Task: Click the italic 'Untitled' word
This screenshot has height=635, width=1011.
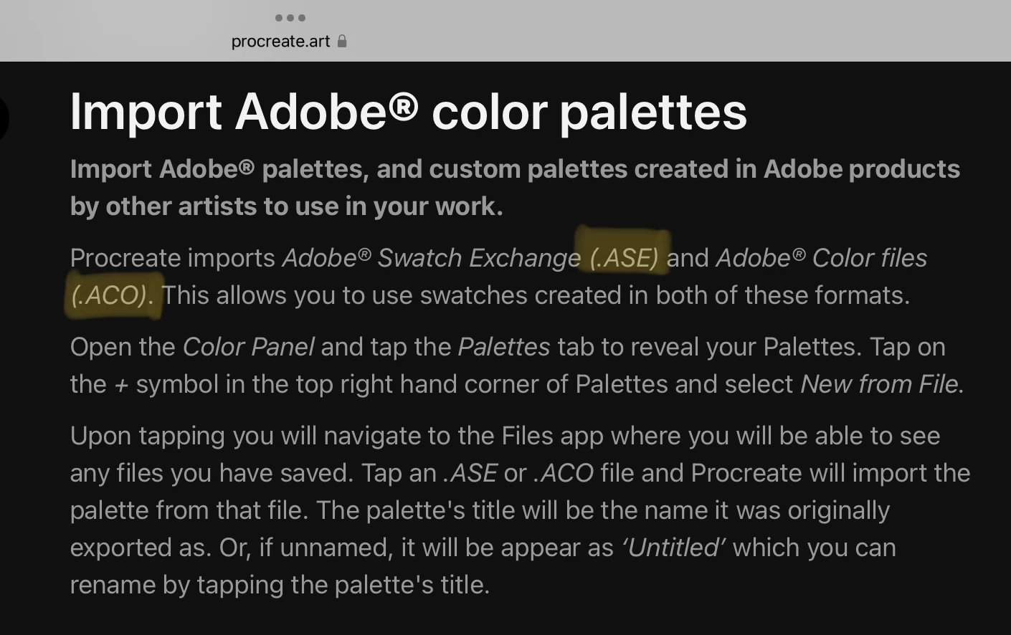Action: [673, 548]
